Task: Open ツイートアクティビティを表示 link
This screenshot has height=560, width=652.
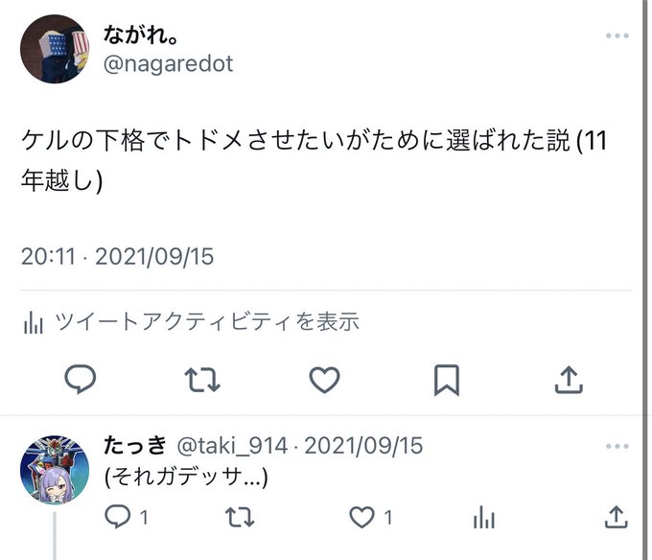Action: click(207, 321)
